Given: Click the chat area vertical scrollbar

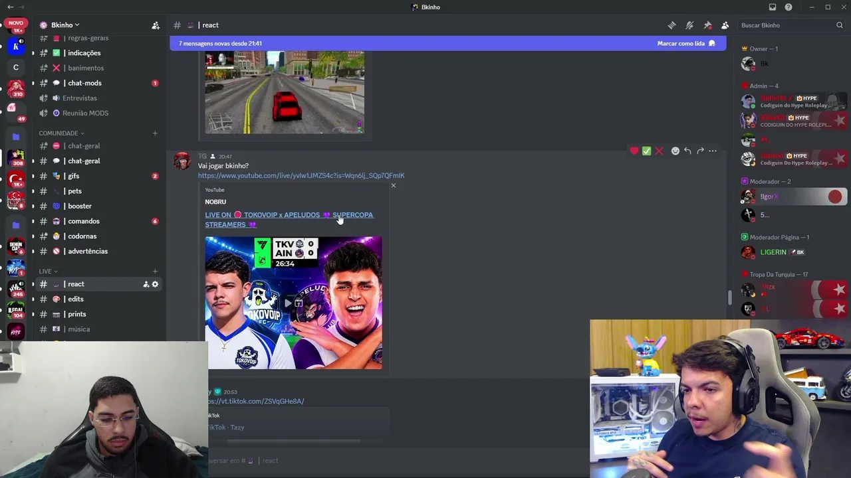Looking at the screenshot, I should [729, 297].
